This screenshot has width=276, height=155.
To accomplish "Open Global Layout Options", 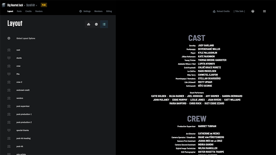I will (26, 38).
